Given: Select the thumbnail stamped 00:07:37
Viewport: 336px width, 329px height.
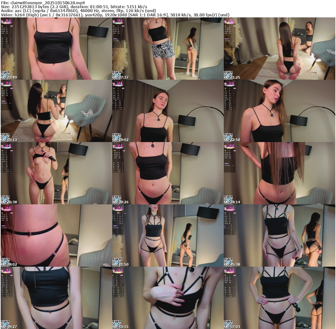Looking at the screenshot, I should (168, 49).
